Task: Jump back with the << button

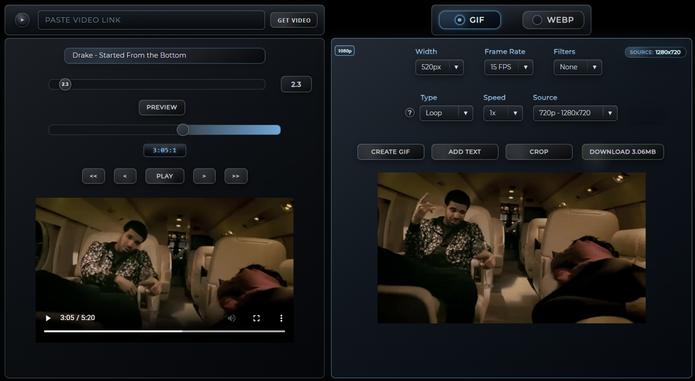Action: coord(93,176)
